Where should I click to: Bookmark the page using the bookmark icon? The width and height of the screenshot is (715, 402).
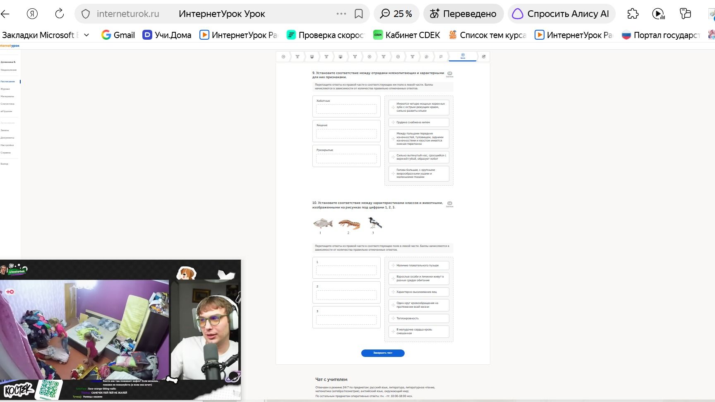click(x=359, y=14)
